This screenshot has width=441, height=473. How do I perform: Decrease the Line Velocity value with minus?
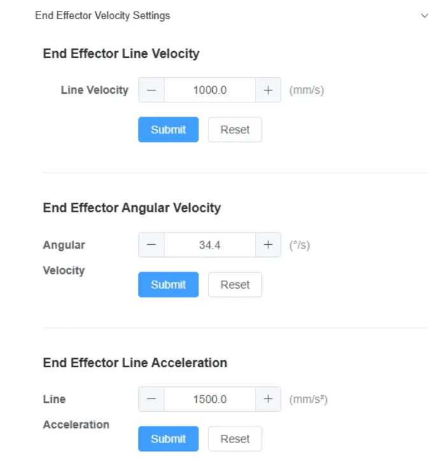(x=151, y=90)
